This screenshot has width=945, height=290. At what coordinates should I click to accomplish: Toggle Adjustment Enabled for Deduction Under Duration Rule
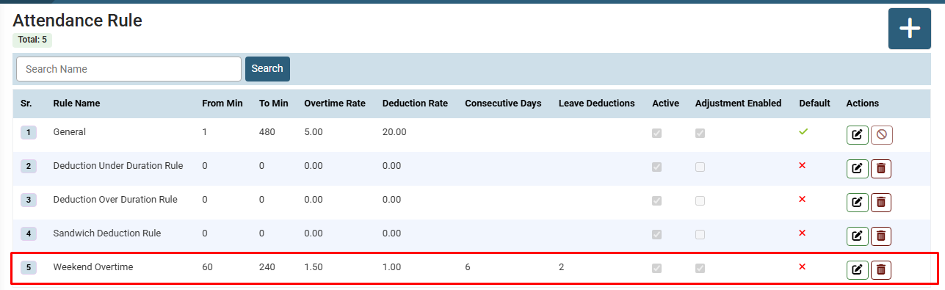click(700, 167)
